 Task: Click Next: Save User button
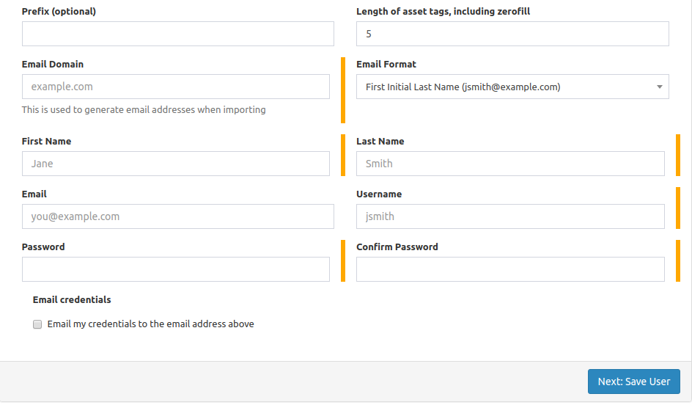tap(634, 382)
